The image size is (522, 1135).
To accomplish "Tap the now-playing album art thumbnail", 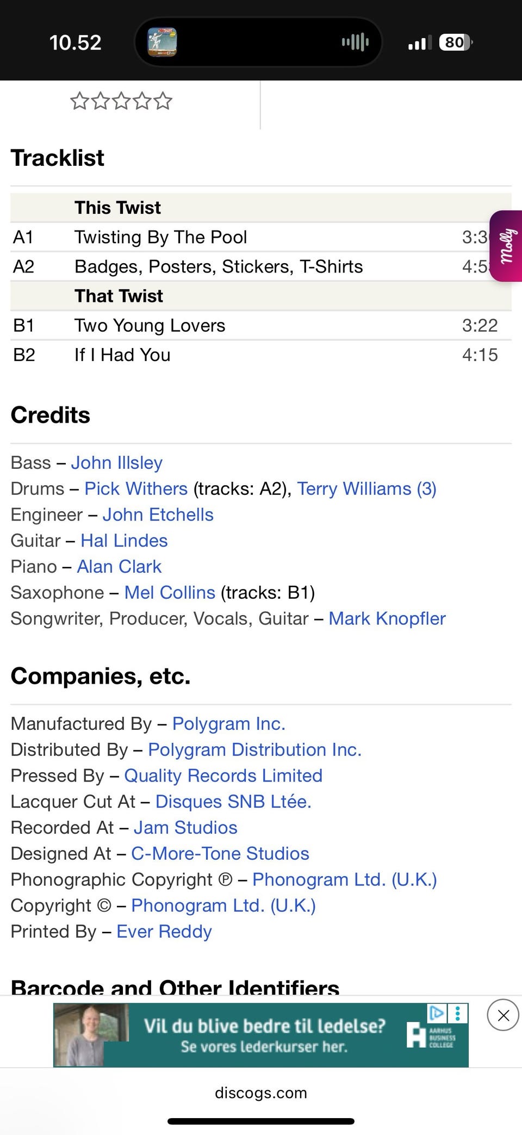I will coord(162,42).
